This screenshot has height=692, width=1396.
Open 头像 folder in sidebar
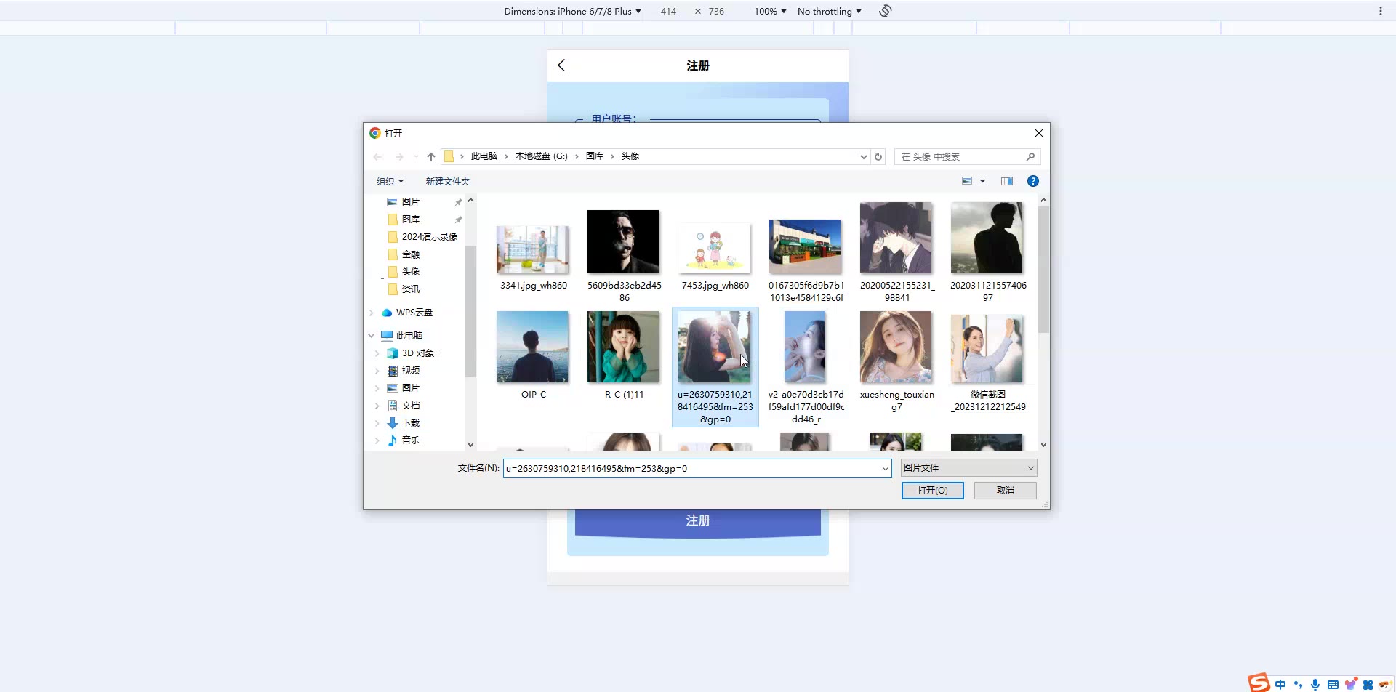(x=410, y=272)
